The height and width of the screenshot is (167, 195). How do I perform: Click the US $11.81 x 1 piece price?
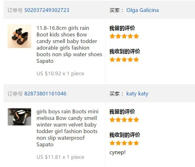(x=60, y=157)
